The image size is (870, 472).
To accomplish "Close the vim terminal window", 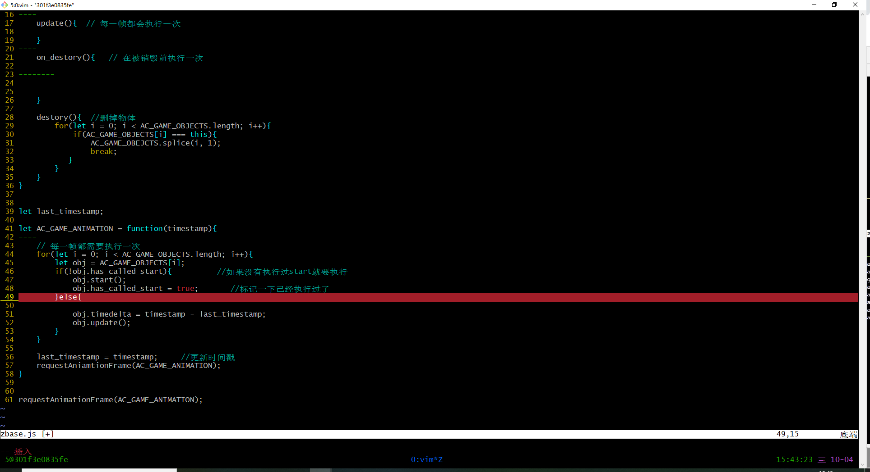I will pos(855,5).
